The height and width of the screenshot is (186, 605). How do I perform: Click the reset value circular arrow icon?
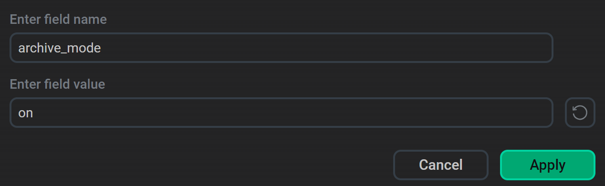pos(580,113)
